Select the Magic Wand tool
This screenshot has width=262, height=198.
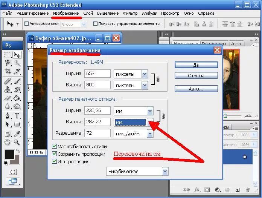tap(17, 63)
